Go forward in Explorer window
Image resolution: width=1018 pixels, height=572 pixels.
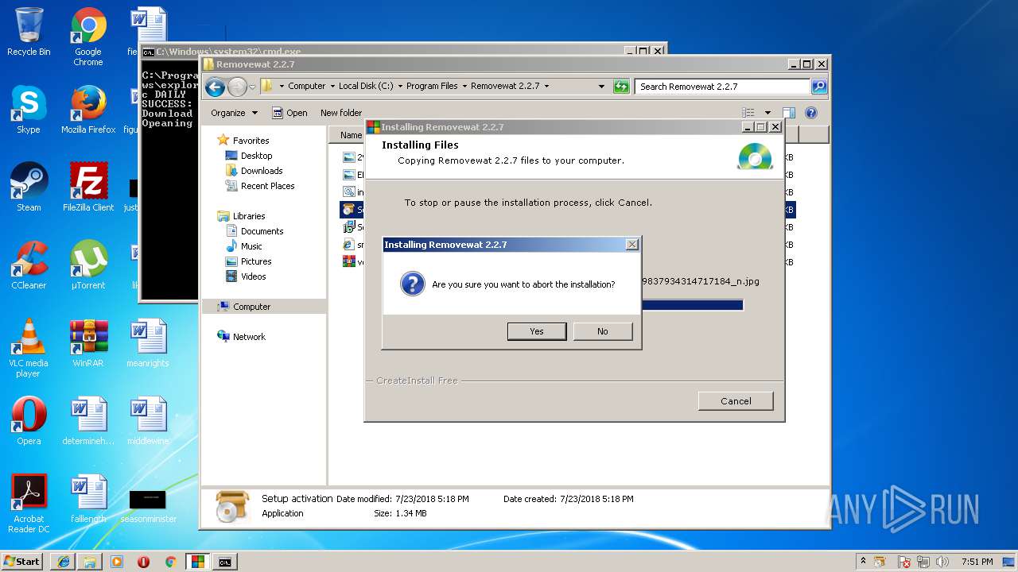[x=237, y=87]
